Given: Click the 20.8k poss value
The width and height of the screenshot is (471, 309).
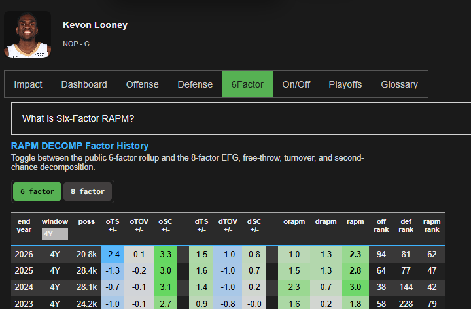Looking at the screenshot, I should point(86,254).
